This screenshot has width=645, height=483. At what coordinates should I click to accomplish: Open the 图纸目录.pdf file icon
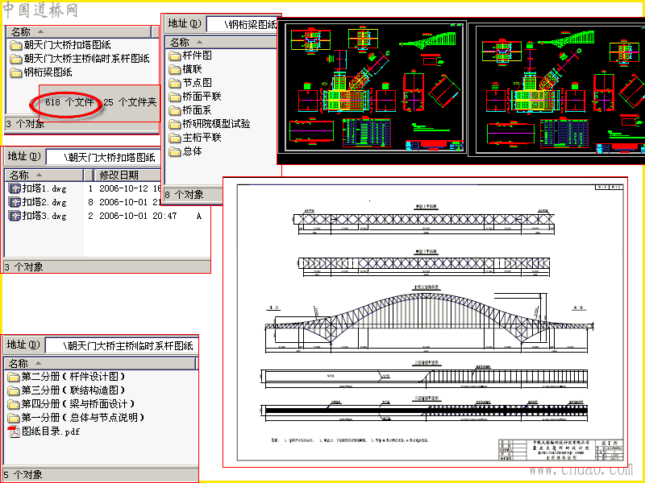pos(14,431)
